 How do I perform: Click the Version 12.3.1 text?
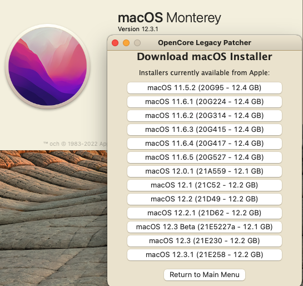point(138,29)
